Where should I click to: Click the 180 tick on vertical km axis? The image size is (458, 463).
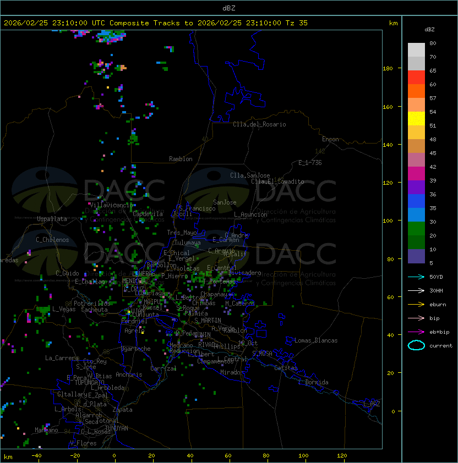point(388,69)
